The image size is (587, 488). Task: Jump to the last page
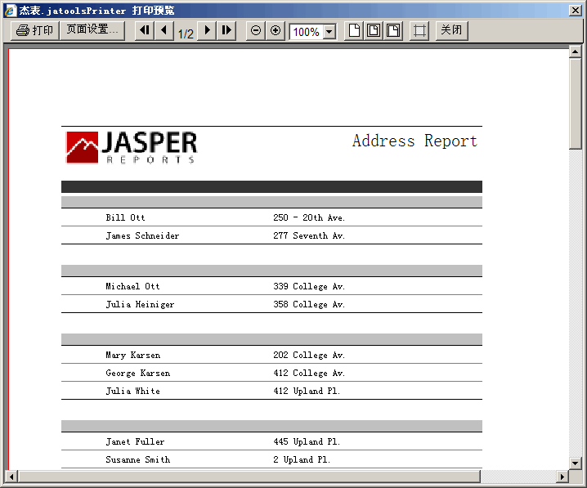(x=226, y=30)
